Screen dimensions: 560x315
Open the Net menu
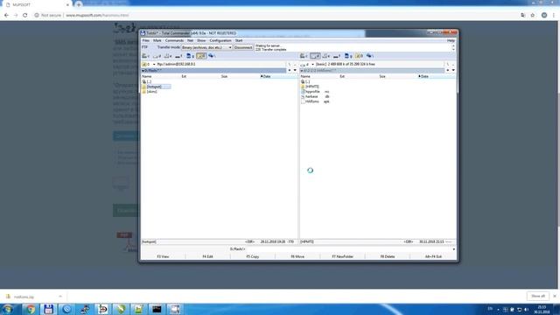pos(191,41)
